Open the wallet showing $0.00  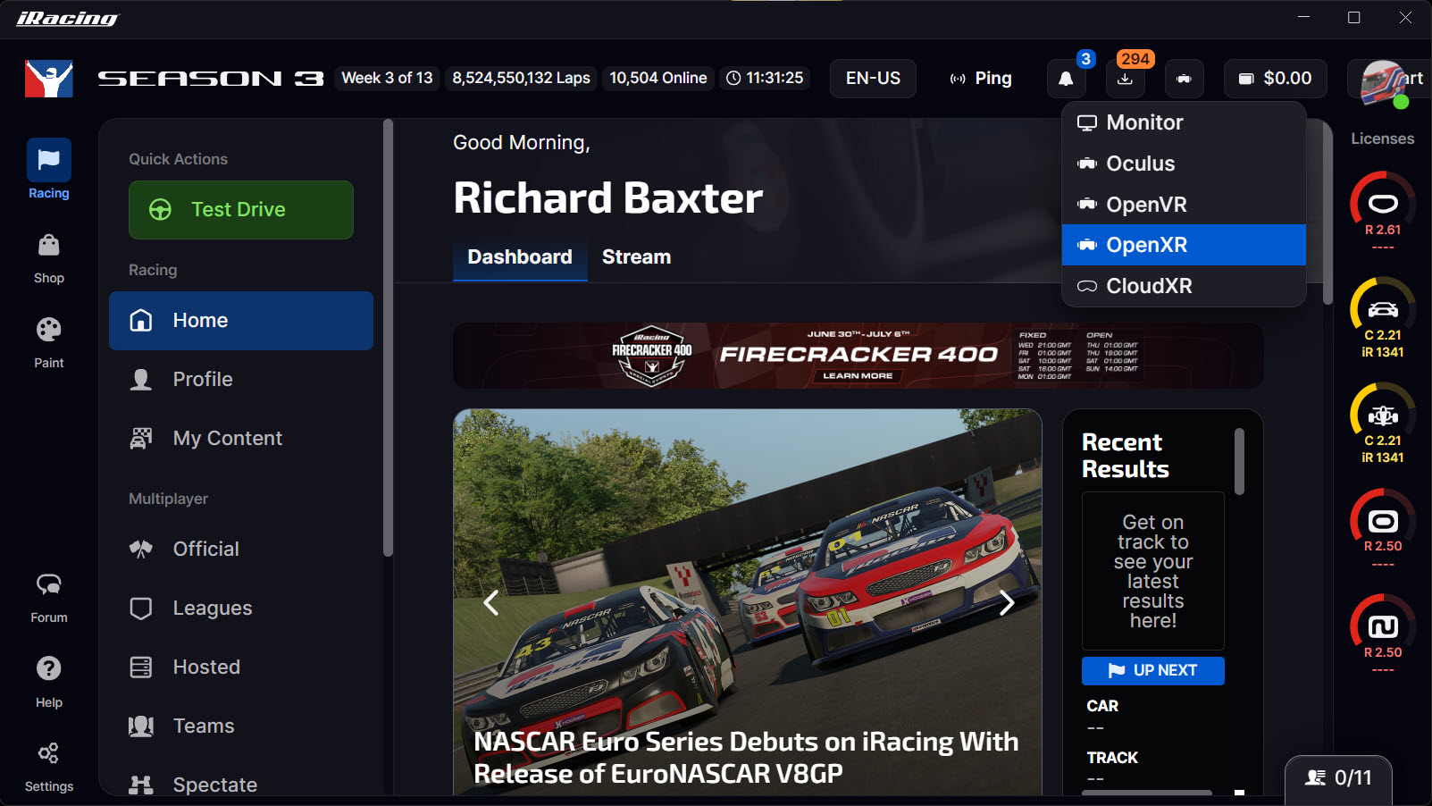coord(1275,79)
